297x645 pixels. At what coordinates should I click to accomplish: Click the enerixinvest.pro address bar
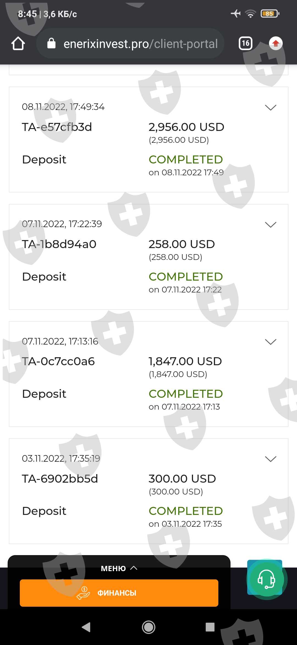(140, 44)
